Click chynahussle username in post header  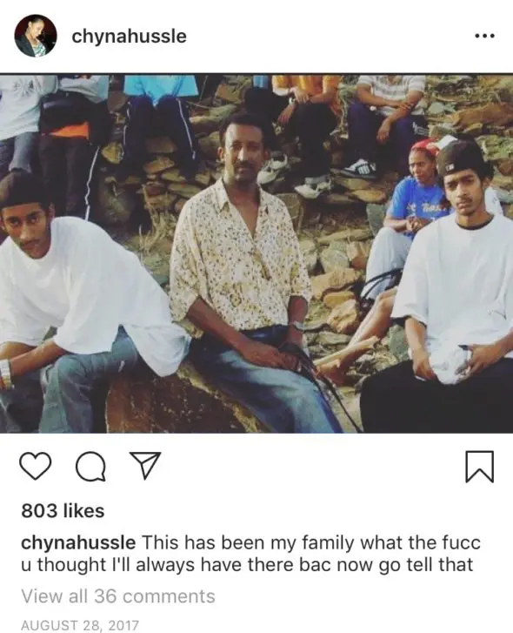tap(129, 37)
